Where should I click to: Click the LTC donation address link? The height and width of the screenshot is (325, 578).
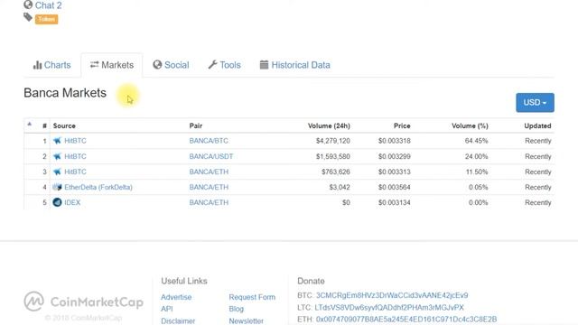389,307
